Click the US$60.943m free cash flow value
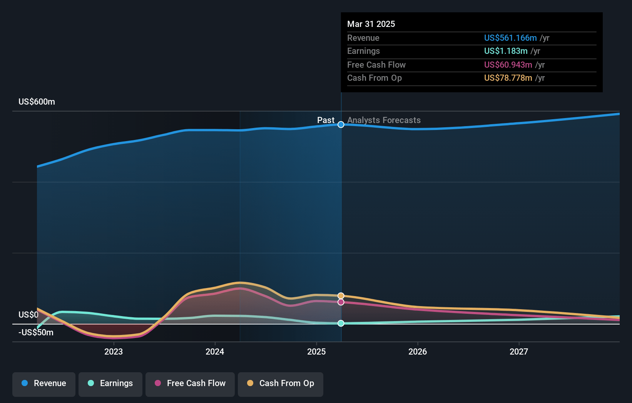632x403 pixels. [x=508, y=65]
